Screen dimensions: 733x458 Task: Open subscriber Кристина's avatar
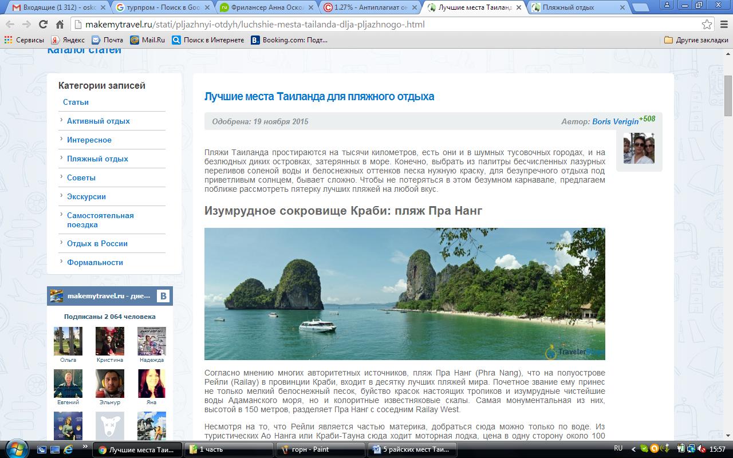point(109,341)
